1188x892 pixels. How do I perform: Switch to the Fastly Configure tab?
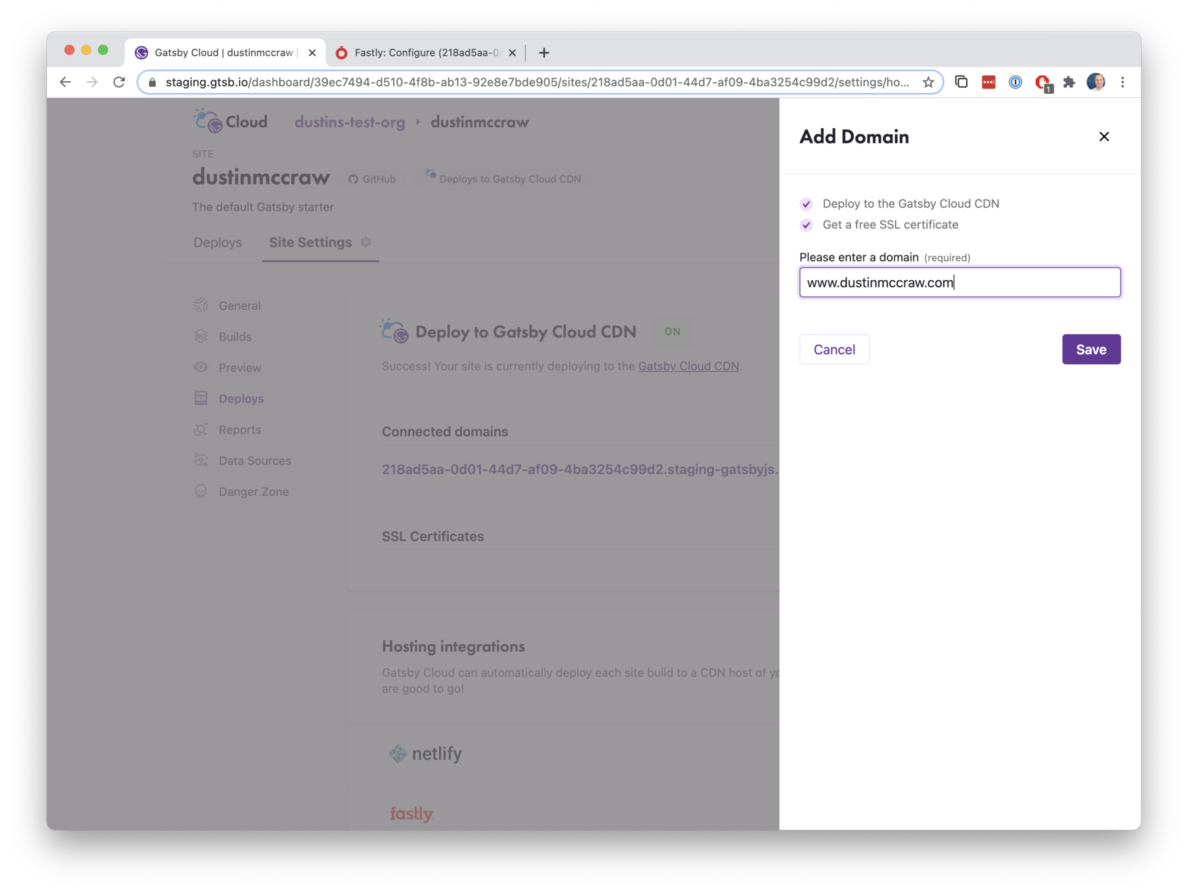(426, 53)
